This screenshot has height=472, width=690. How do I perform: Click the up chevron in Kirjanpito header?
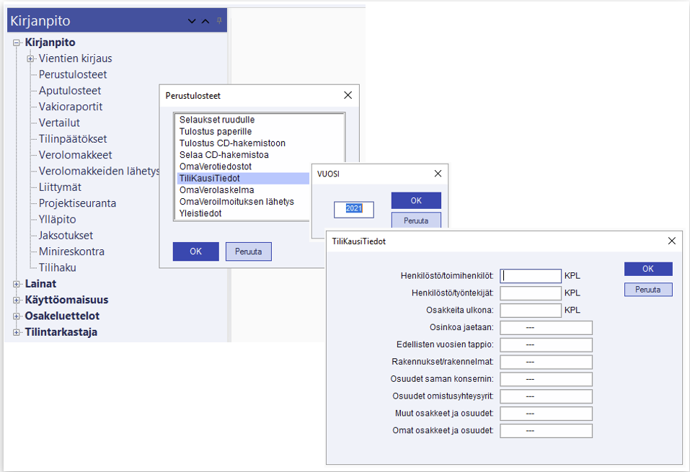[205, 21]
